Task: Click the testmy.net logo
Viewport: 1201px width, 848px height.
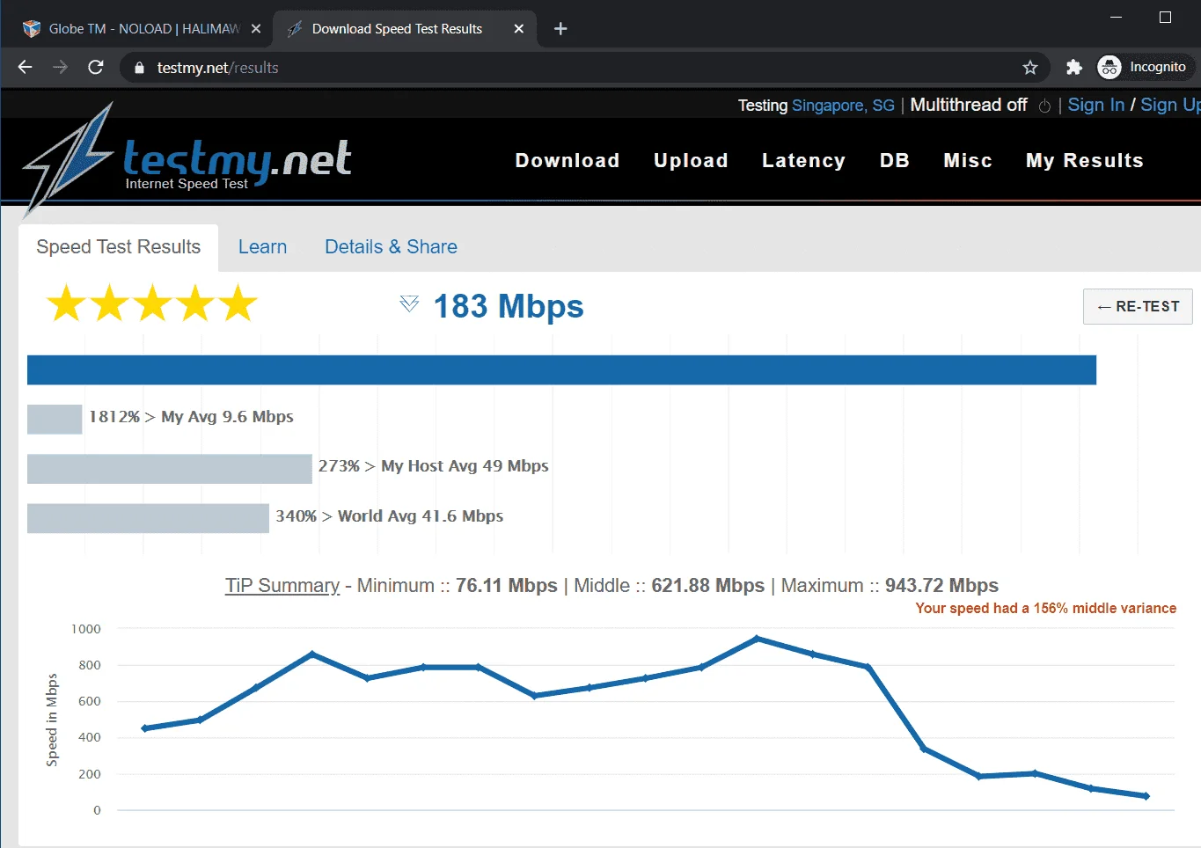Action: [187, 160]
